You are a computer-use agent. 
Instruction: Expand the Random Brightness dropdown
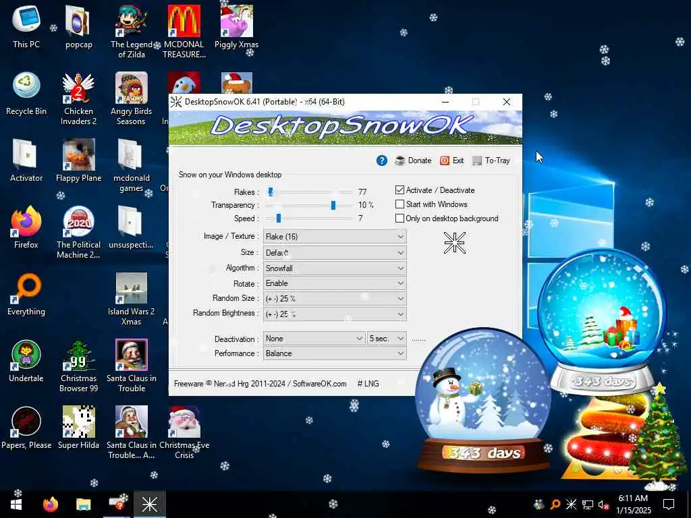pos(335,314)
